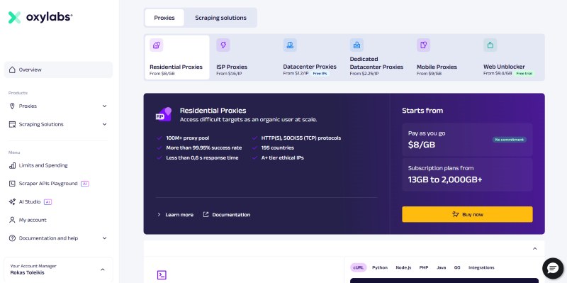Click the Overview home icon
567x283 pixels.
point(12,70)
